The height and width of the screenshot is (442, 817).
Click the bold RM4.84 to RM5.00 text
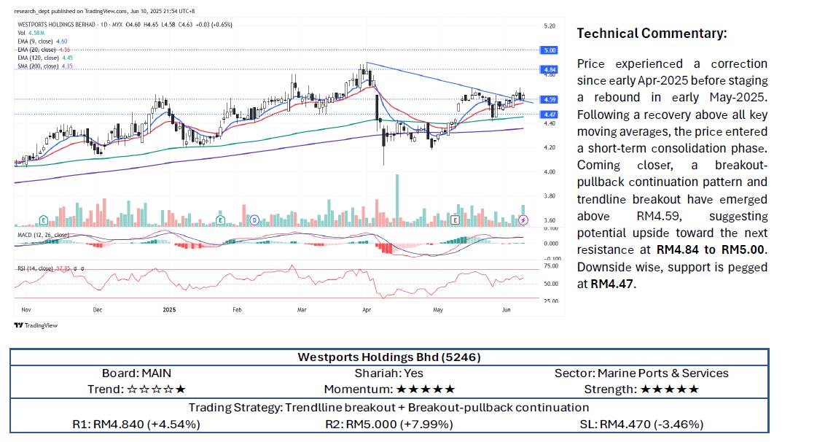click(x=711, y=249)
